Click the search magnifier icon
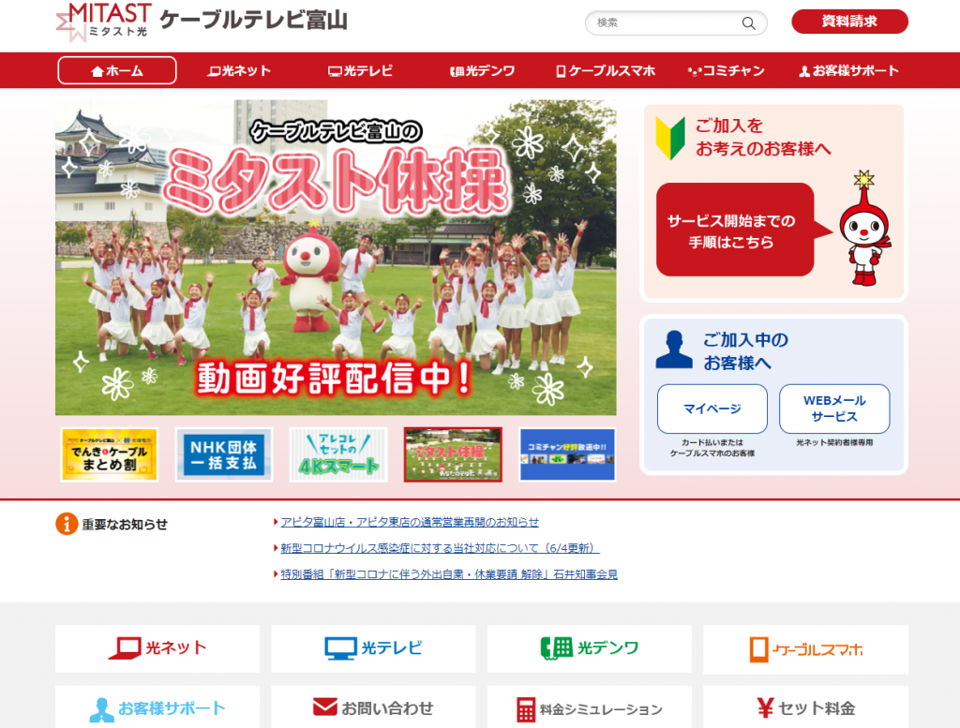This screenshot has width=960, height=728. click(x=748, y=23)
